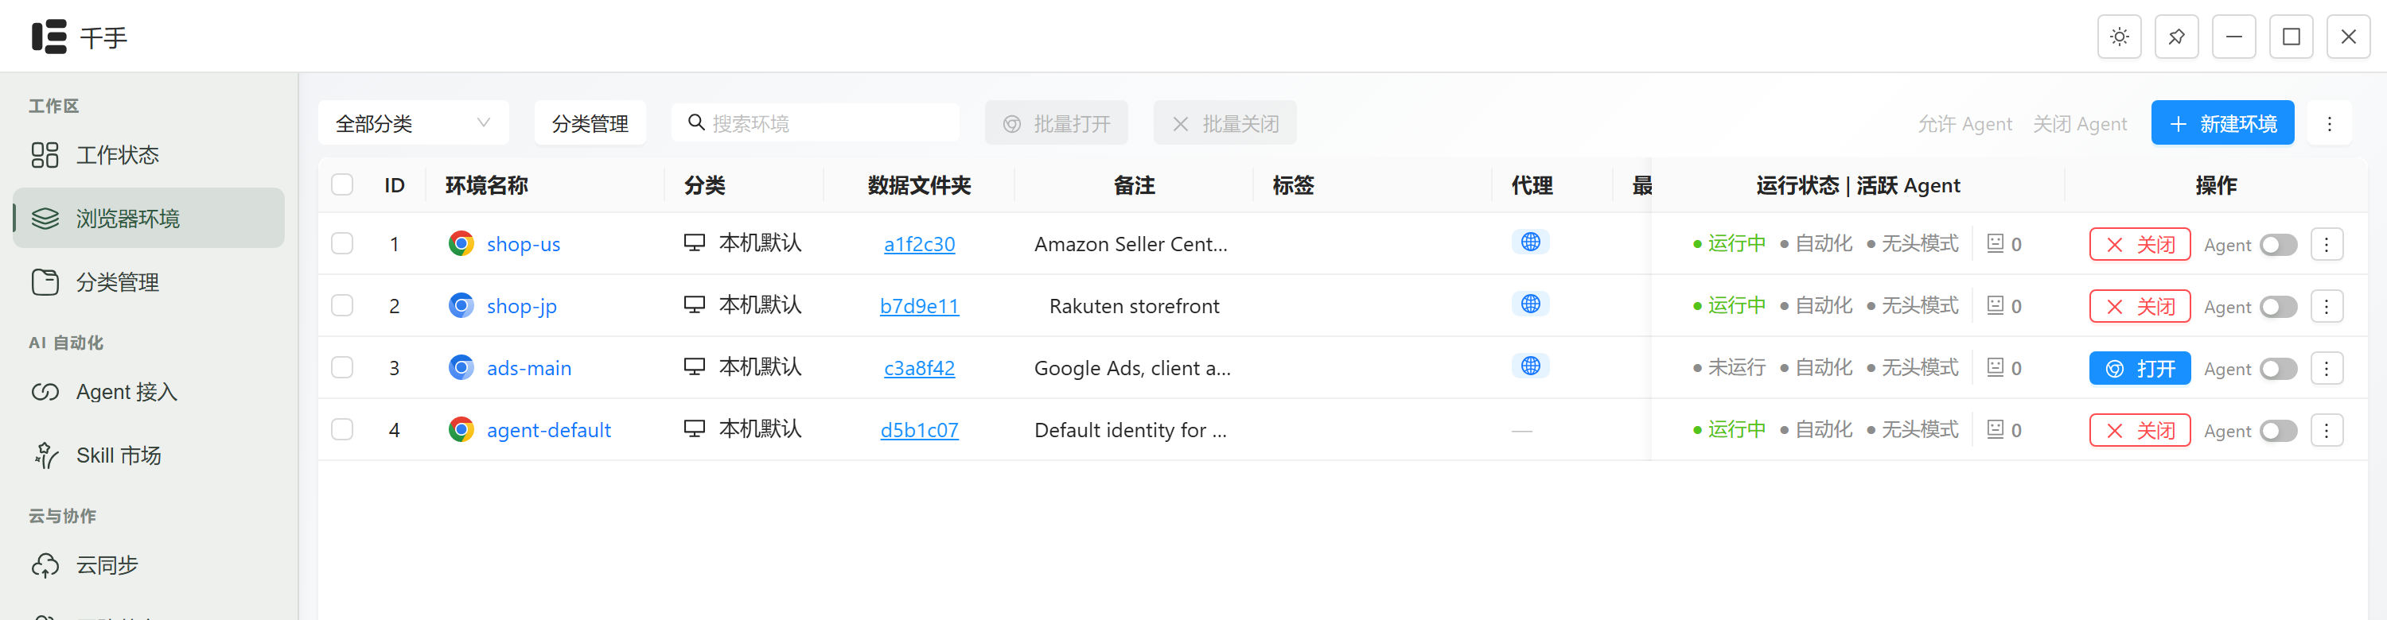The width and height of the screenshot is (2387, 620).
Task: Click the proxy globe icon for shop-jp
Action: (x=1530, y=304)
